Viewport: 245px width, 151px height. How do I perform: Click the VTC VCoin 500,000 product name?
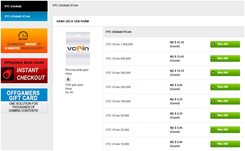click(x=118, y=59)
